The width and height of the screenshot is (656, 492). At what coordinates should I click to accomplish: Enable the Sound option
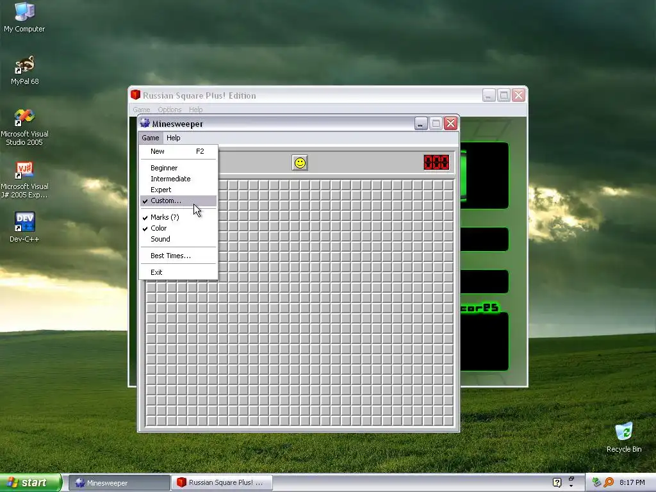pos(178,239)
